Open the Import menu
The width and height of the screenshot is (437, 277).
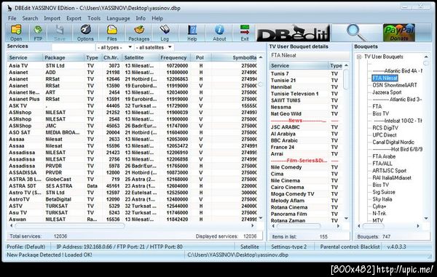coord(52,18)
